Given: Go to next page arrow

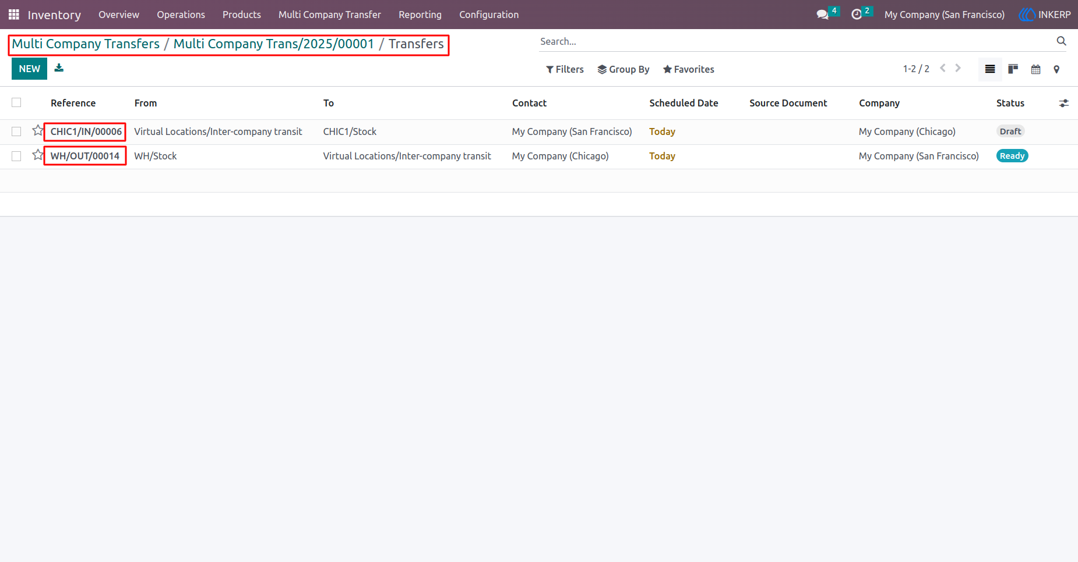Looking at the screenshot, I should [958, 69].
